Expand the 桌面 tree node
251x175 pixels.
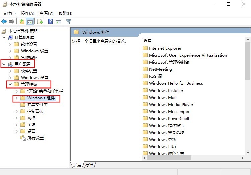coord(17,131)
